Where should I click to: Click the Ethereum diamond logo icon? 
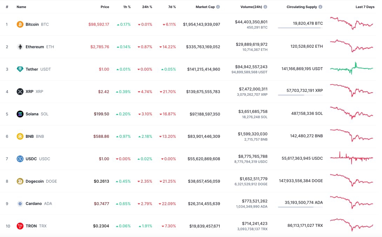tap(20, 47)
